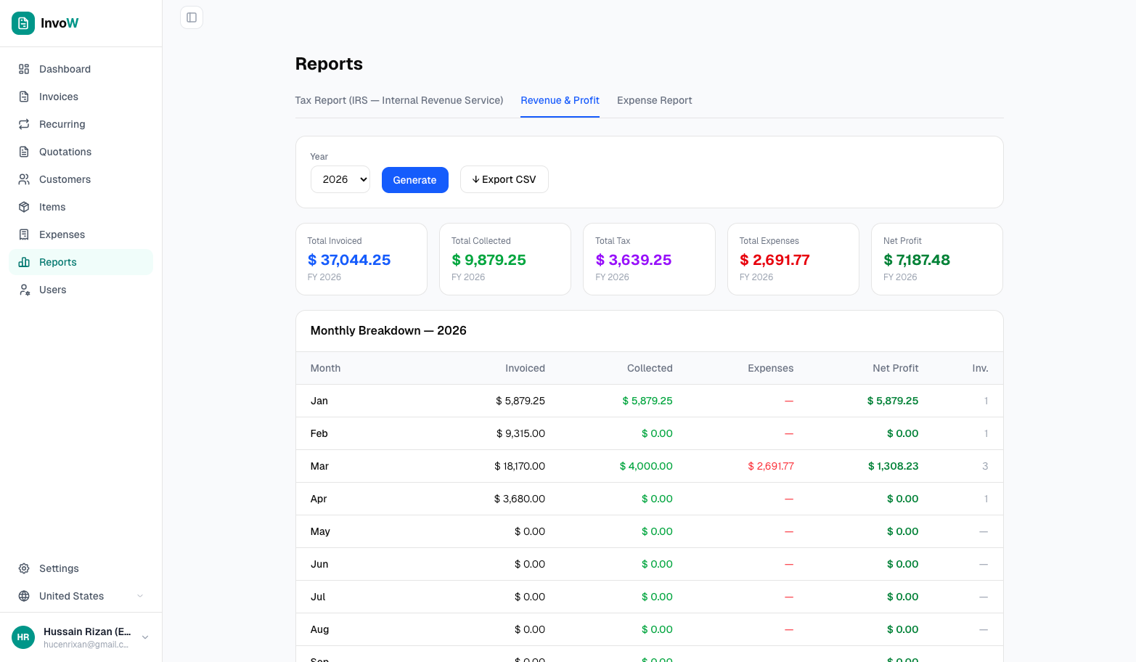Click the Month column header

click(x=325, y=368)
